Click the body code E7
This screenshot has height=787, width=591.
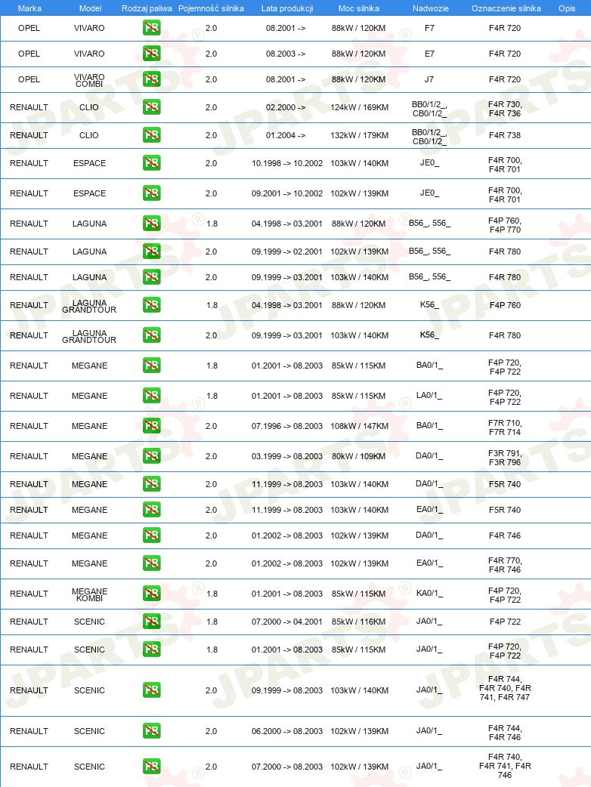tap(430, 54)
